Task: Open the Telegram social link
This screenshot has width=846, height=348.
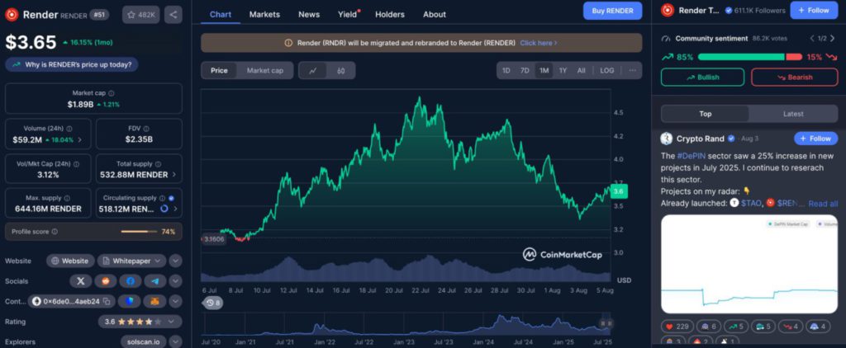Action: point(154,281)
